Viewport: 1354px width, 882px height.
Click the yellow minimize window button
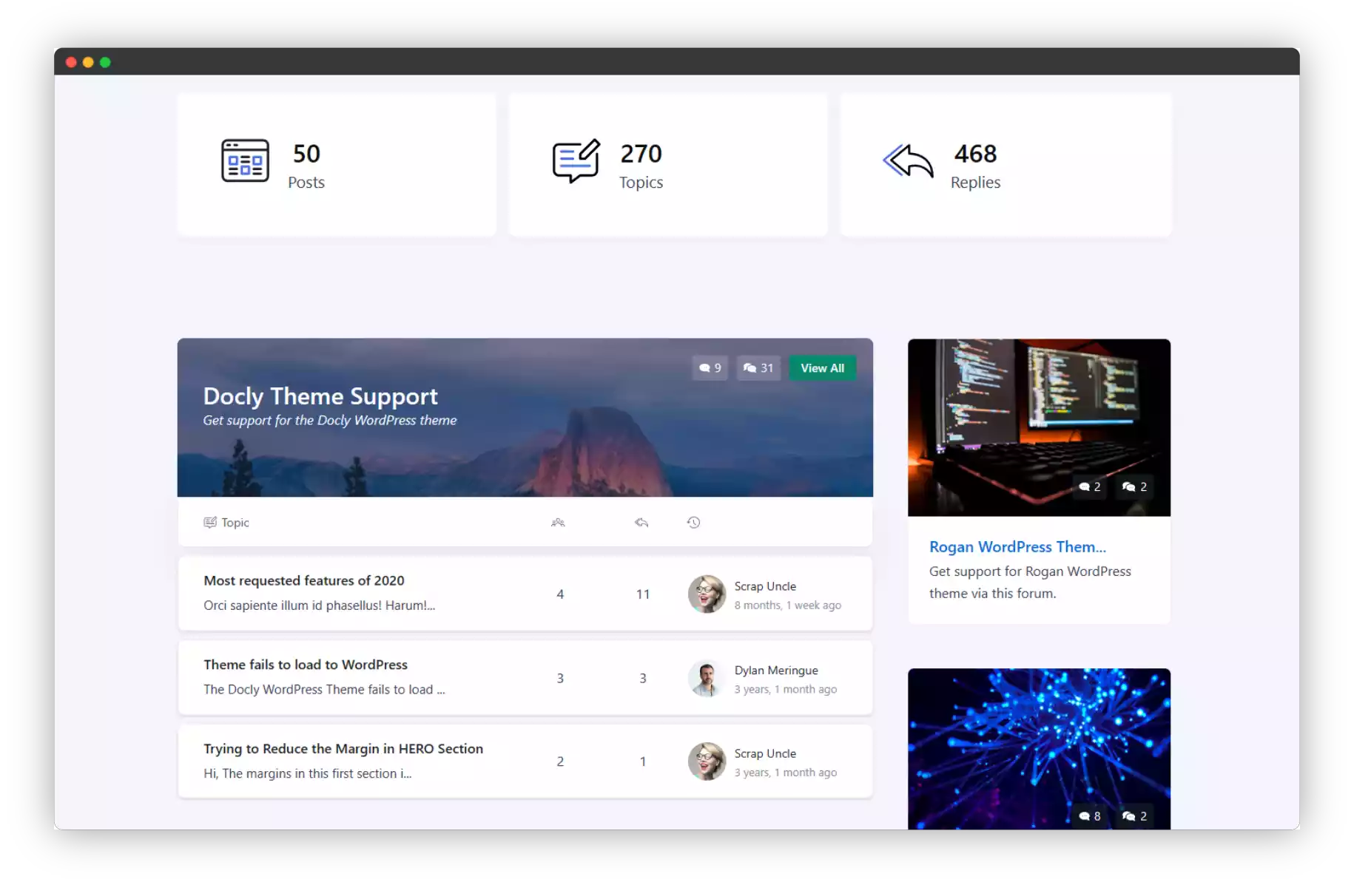(x=88, y=62)
